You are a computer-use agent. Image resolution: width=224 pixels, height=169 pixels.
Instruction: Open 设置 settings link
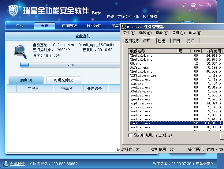pos(110,17)
